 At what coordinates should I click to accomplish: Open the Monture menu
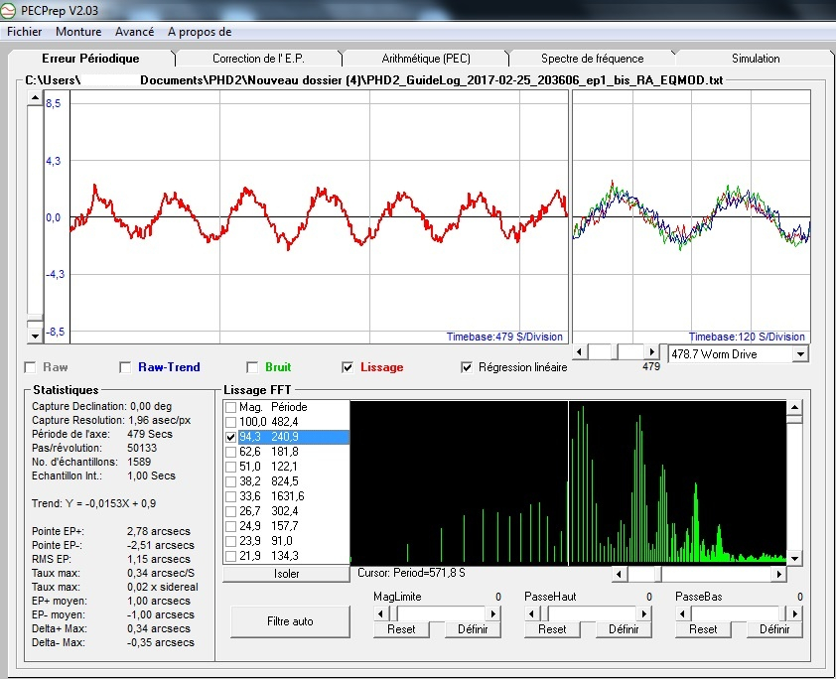click(78, 32)
